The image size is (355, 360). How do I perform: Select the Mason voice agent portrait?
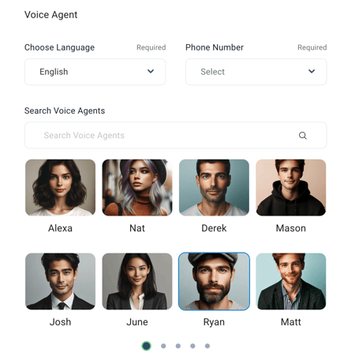tap(291, 188)
